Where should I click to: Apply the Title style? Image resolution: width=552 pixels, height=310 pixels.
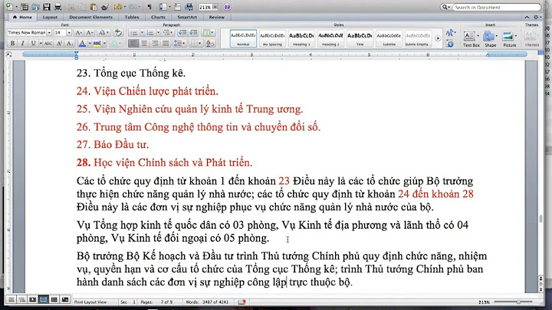click(360, 38)
